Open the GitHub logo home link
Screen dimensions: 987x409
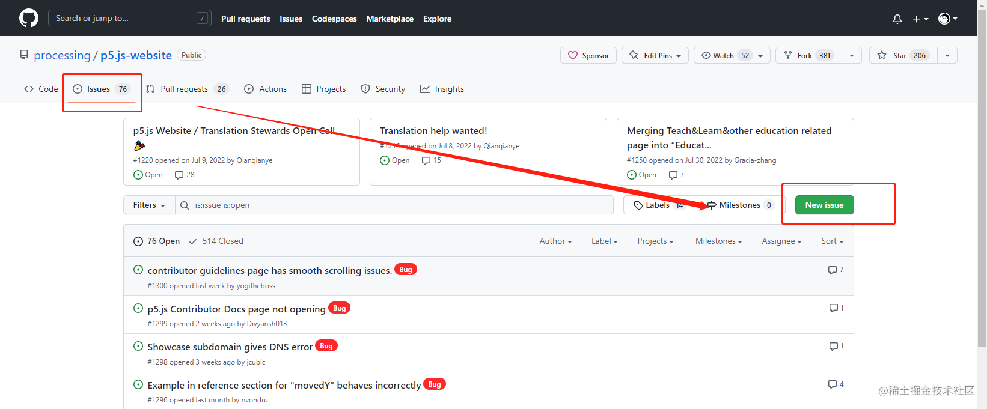click(x=29, y=18)
